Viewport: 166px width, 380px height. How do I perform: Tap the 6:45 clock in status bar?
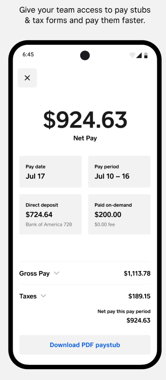pyautogui.click(x=28, y=55)
